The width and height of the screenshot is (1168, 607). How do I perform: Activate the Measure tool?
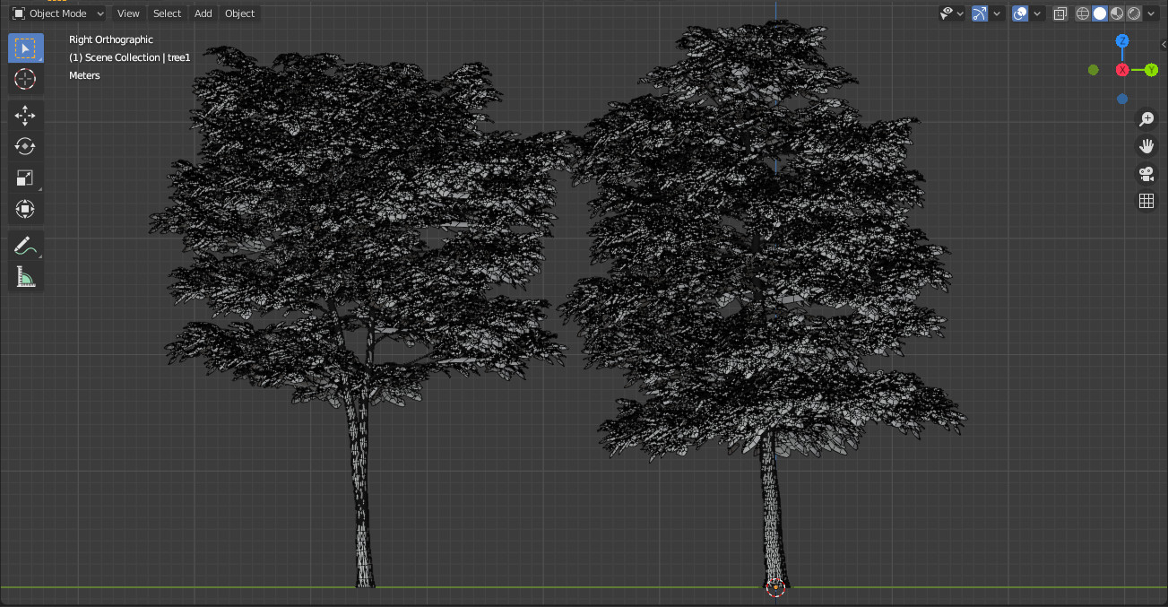[x=25, y=276]
